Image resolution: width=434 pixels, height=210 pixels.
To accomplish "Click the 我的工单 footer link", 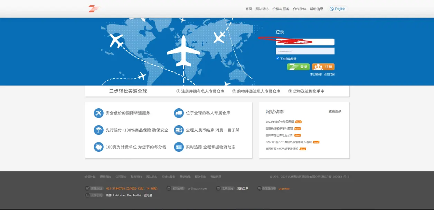I will (243, 189).
